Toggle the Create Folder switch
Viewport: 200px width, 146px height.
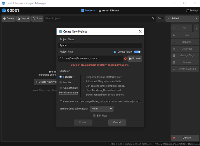[138, 52]
